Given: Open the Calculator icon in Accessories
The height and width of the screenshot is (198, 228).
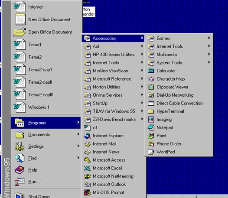Looking at the screenshot, I should click(151, 71).
